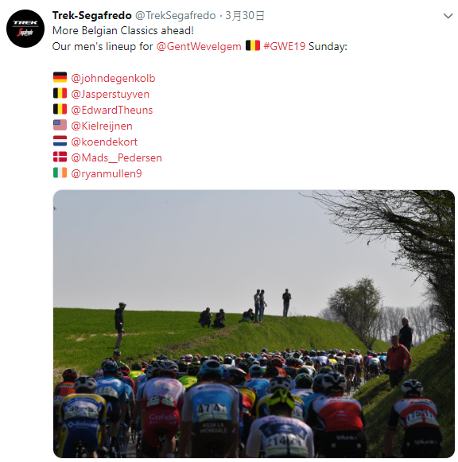Open the Trek-Segafredo display name
The width and height of the screenshot is (458, 462).
point(92,16)
